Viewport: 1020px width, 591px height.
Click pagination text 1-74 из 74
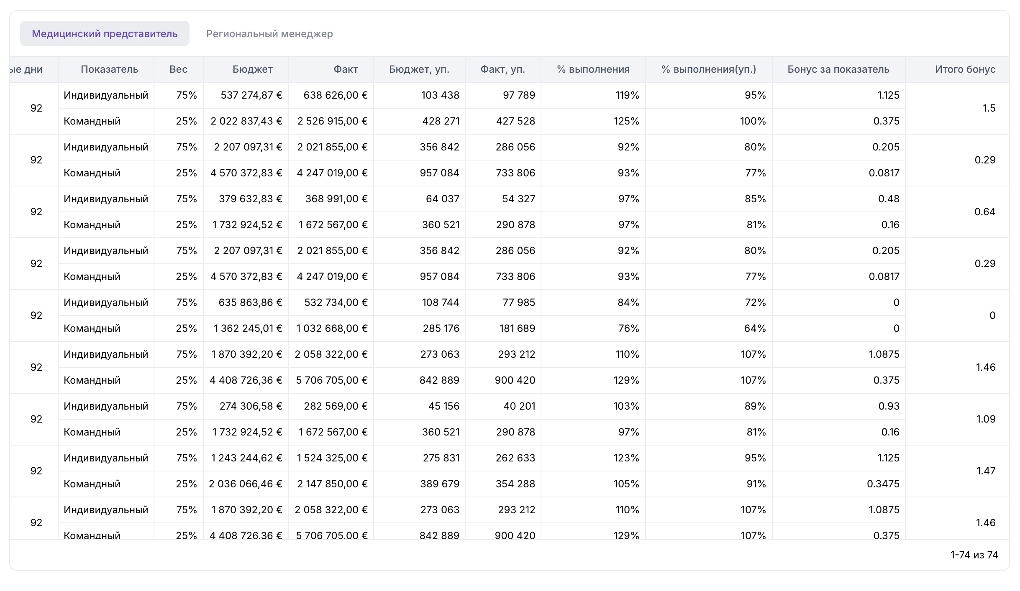[x=974, y=555]
